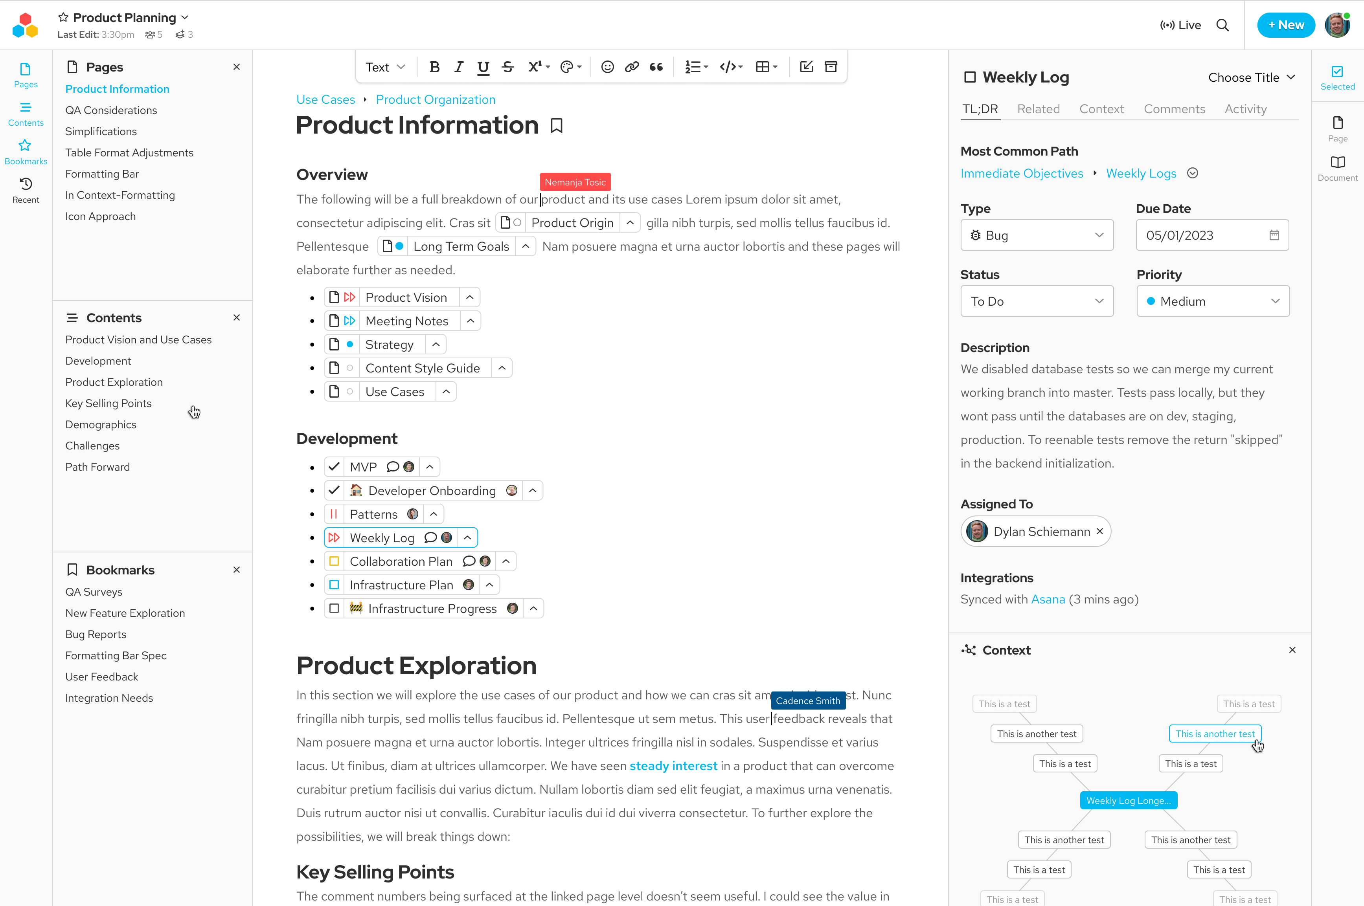
Task: Click the Bold formatting icon
Action: 435,67
